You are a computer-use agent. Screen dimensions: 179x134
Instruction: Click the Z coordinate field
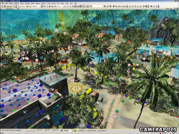tap(56, 130)
